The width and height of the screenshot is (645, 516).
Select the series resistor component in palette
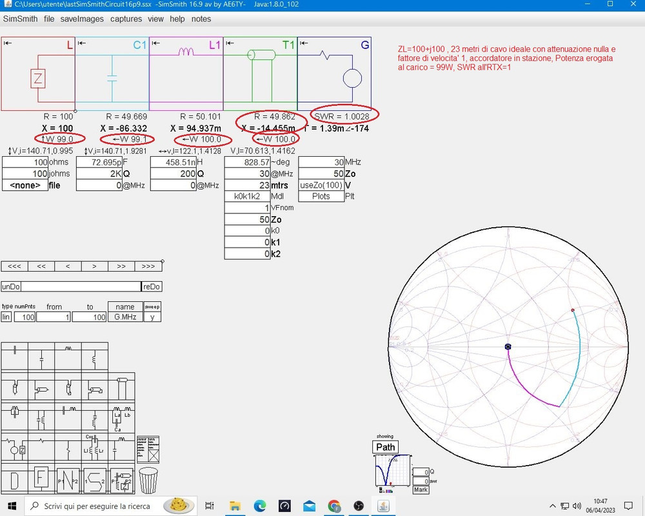point(41,447)
